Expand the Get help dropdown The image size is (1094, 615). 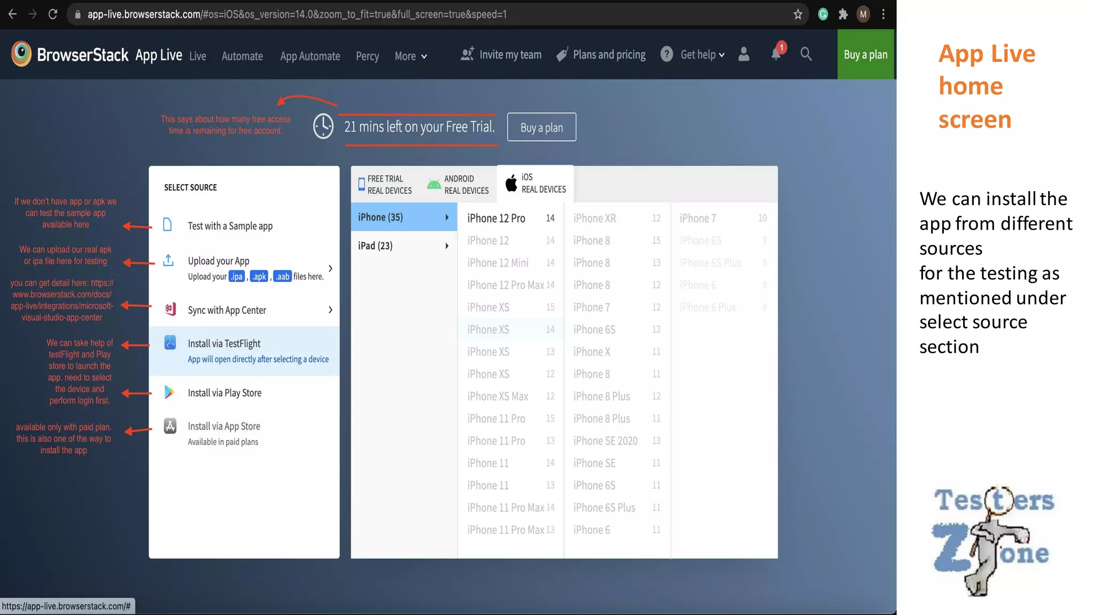(702, 54)
